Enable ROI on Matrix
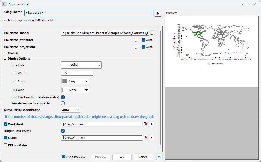 [5, 145]
